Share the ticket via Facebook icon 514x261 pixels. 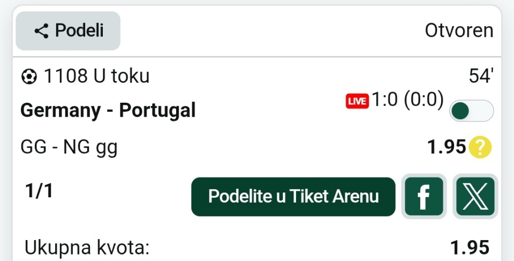coord(424,196)
